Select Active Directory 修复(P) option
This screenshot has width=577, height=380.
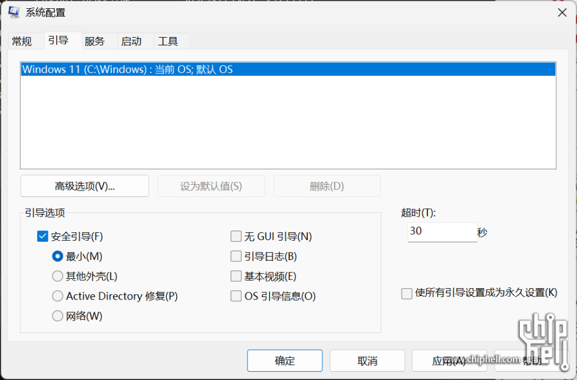pos(57,296)
